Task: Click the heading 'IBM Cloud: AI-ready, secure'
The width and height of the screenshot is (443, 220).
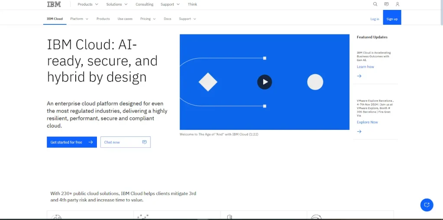Action: pyautogui.click(x=102, y=61)
